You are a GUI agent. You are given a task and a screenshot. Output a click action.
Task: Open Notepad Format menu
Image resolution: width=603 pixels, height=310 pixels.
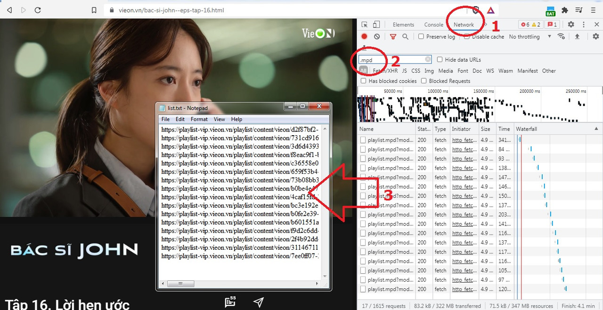[199, 119]
